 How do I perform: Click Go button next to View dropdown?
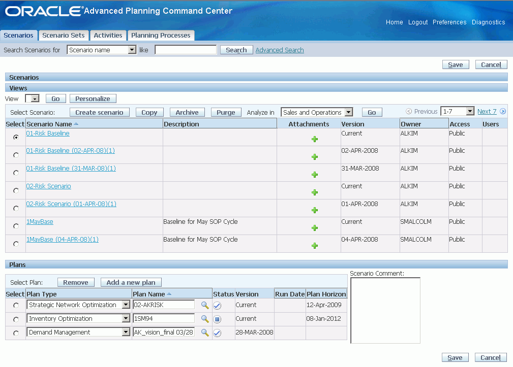pyautogui.click(x=55, y=98)
